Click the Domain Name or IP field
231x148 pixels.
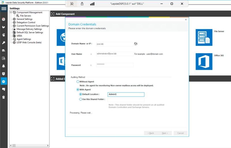pos(115,44)
